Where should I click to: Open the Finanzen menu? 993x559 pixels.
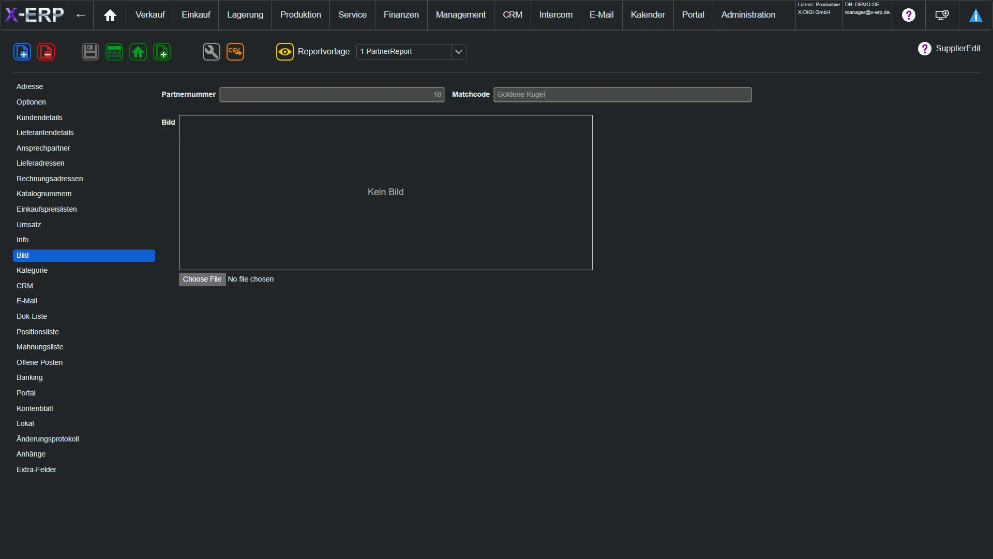click(401, 15)
